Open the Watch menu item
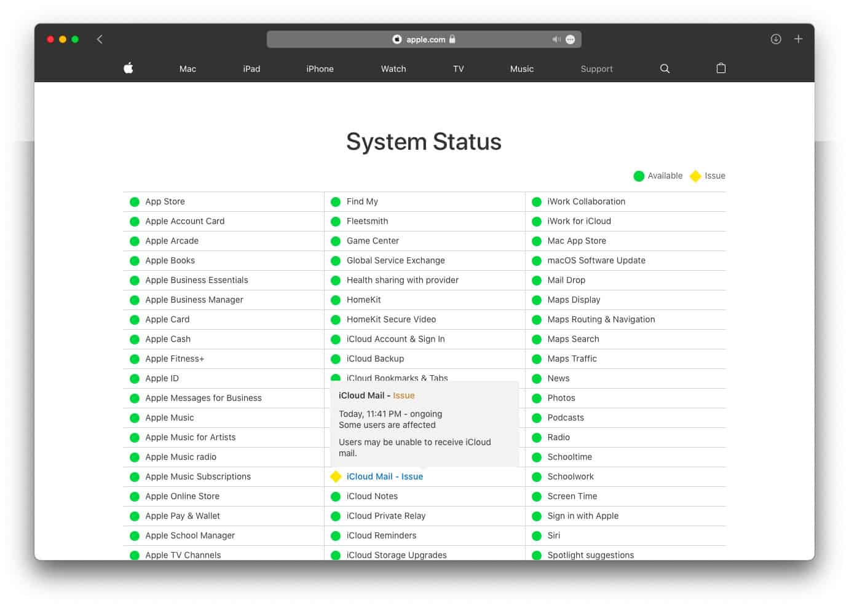 point(393,69)
